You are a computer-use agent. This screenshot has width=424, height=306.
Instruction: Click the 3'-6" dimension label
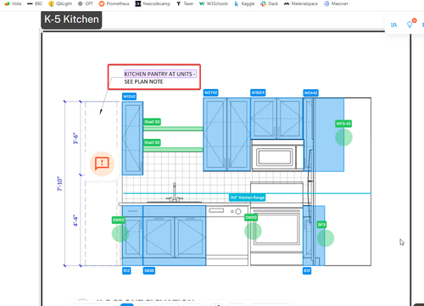[x=75, y=138]
